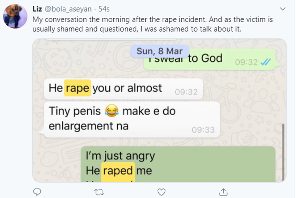Click the 'I'm just angry' green message
This screenshot has height=198, width=296.
tap(178, 164)
